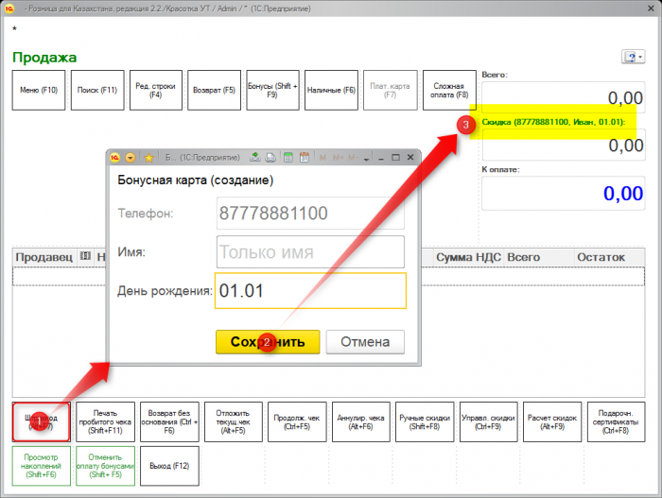
Task: Click the star favorites icon in dialog title bar
Action: (148, 157)
